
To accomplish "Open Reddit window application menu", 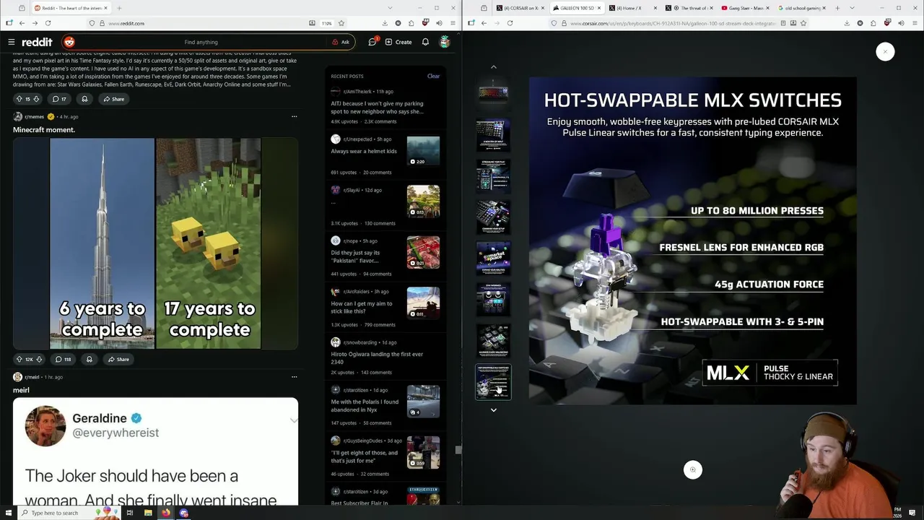I will [x=451, y=23].
